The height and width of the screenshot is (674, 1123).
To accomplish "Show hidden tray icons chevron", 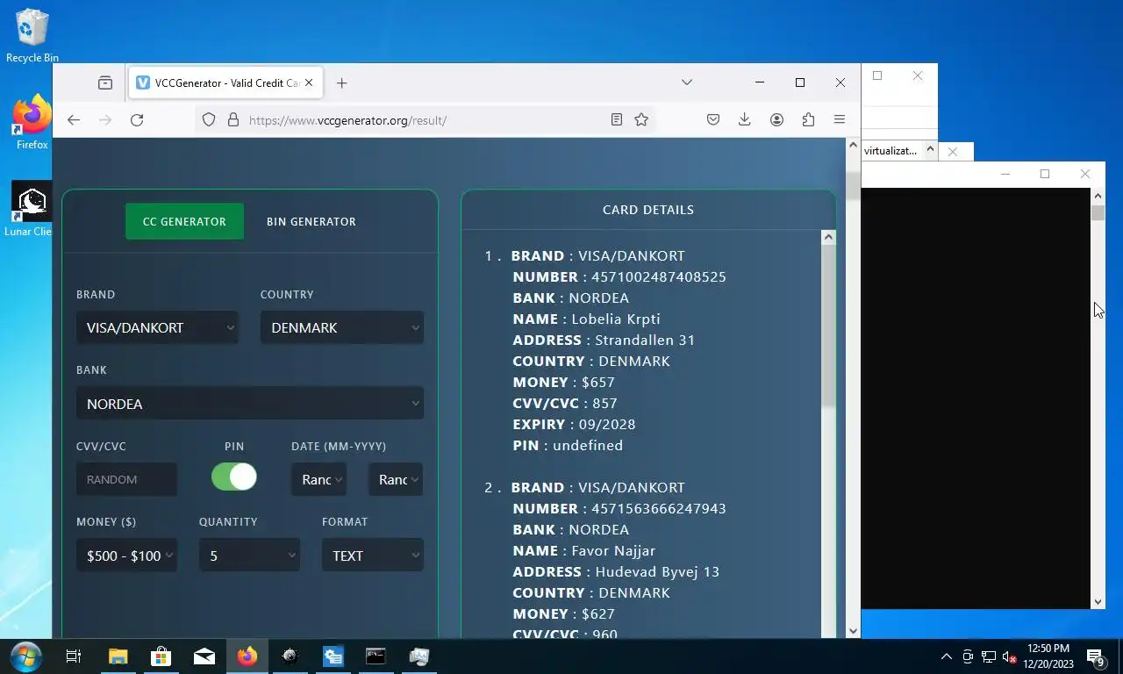I will click(x=946, y=656).
